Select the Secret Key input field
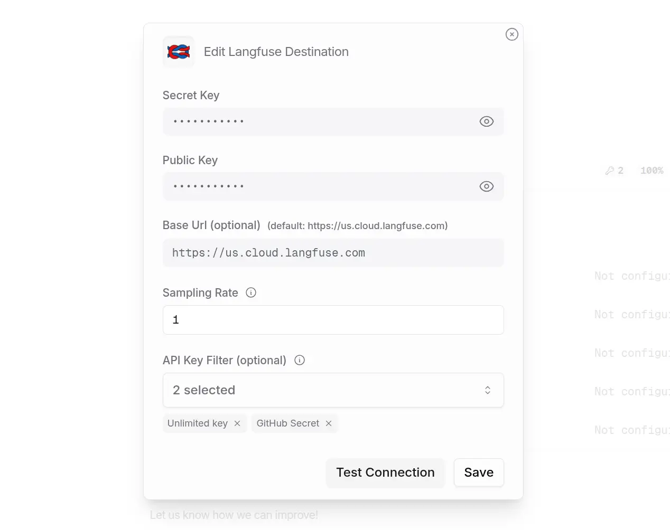Viewport: 670px width, 530px height. (x=317, y=121)
